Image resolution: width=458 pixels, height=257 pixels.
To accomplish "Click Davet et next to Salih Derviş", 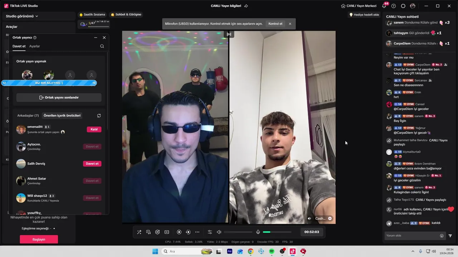I will 92,163.
